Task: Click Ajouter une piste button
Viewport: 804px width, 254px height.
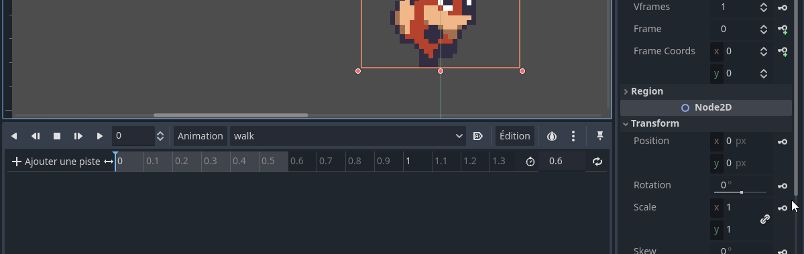Action: pyautogui.click(x=56, y=162)
